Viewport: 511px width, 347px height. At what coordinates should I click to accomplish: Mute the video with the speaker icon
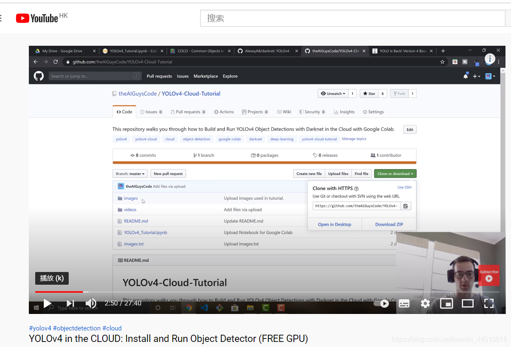(x=91, y=303)
